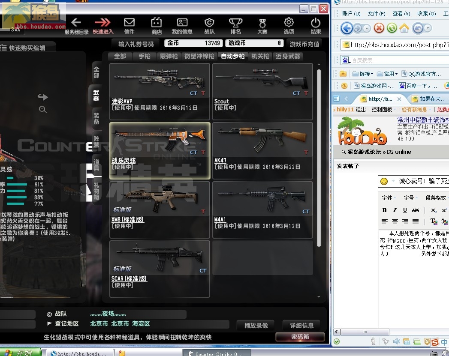Open the 段落格式 paragraph format dropdown
Screen dimensions: 449x356
pos(436,197)
